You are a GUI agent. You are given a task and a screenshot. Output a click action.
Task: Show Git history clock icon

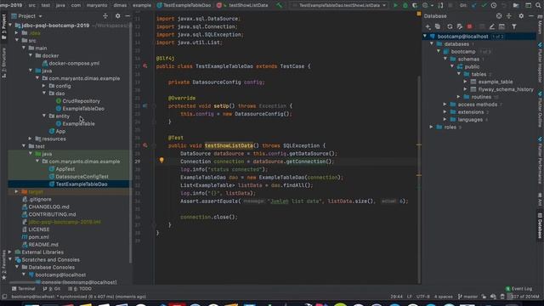[x=494, y=5]
